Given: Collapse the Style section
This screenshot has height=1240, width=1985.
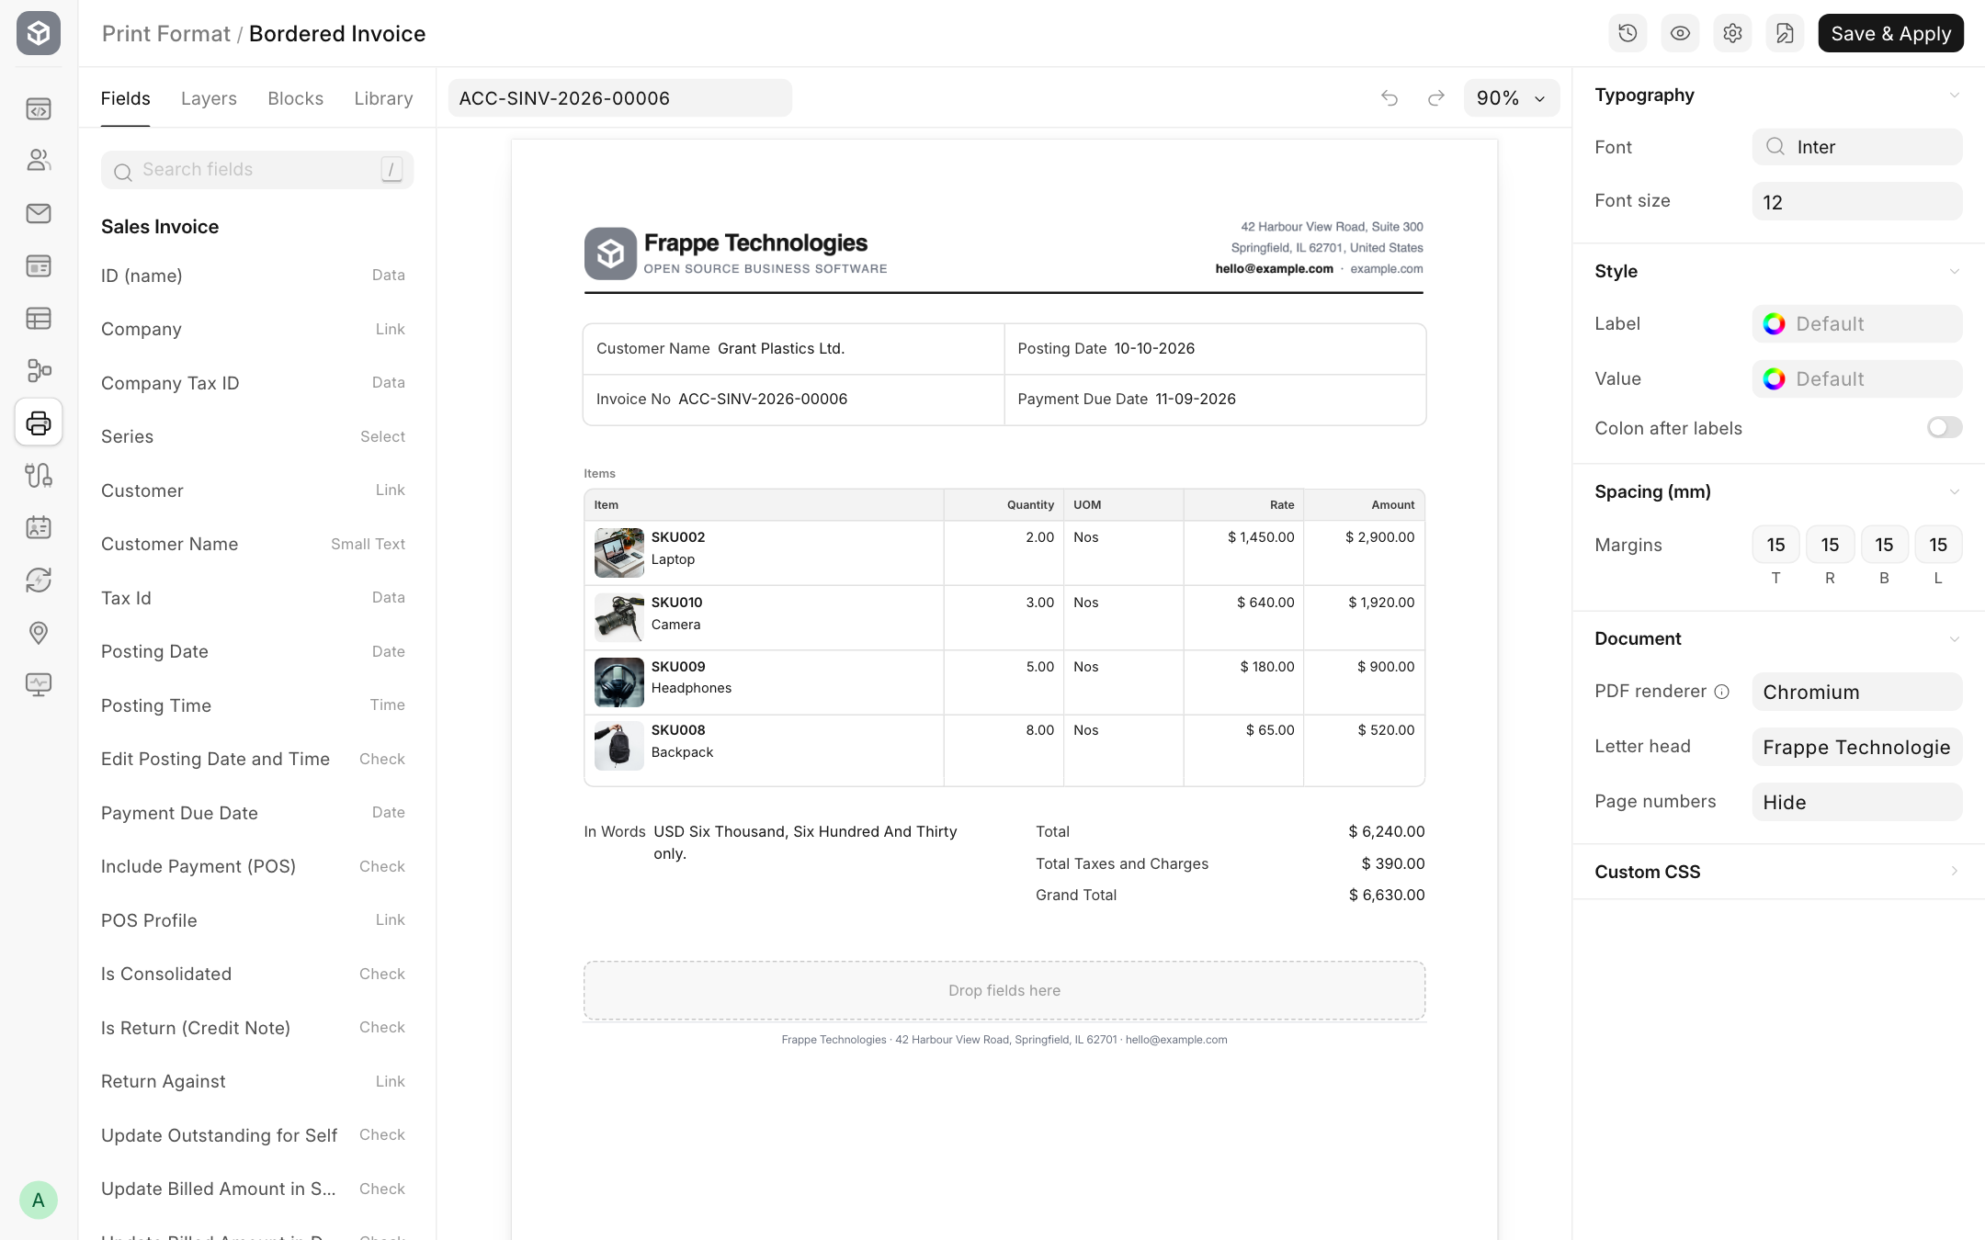Looking at the screenshot, I should pyautogui.click(x=1954, y=272).
